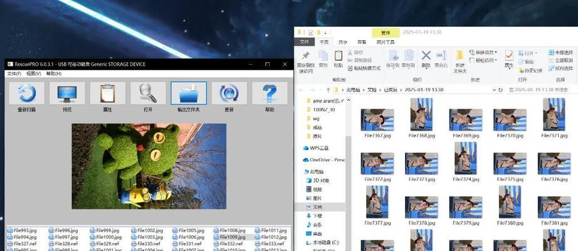578x251 pixels.
Task: Open the 帮助(H) menu in RescuePRO
Action: tap(54, 73)
